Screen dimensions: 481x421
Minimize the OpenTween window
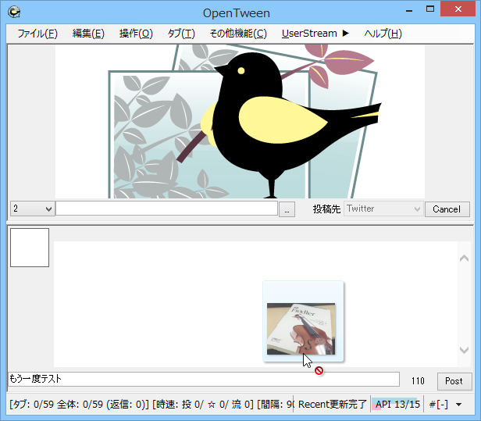tap(409, 10)
